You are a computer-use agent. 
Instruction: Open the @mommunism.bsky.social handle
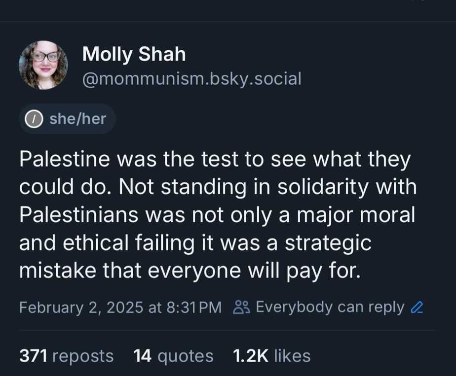point(191,78)
